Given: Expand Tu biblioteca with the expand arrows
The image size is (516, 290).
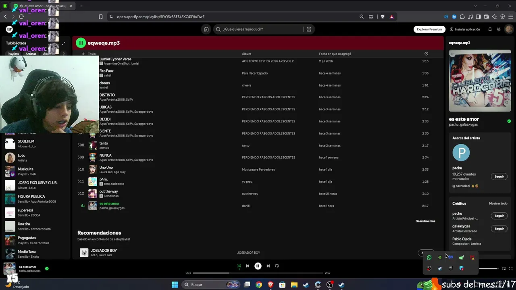Looking at the screenshot, I should [63, 43].
